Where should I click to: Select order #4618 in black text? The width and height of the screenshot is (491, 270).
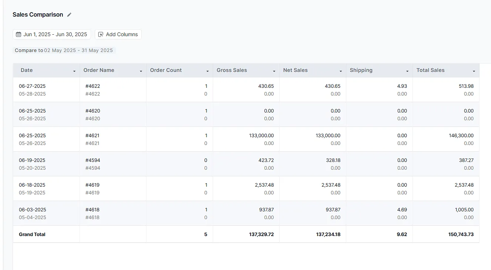pos(93,210)
